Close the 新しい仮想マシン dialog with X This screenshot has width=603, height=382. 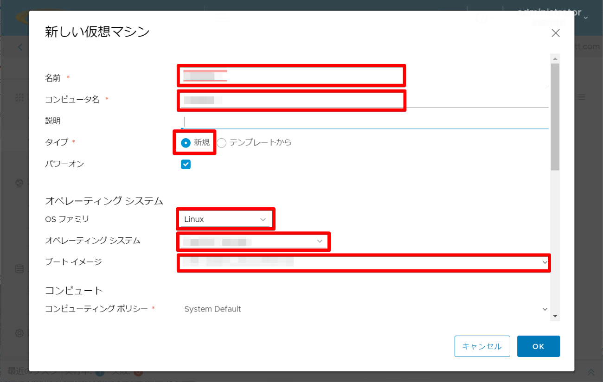click(555, 33)
